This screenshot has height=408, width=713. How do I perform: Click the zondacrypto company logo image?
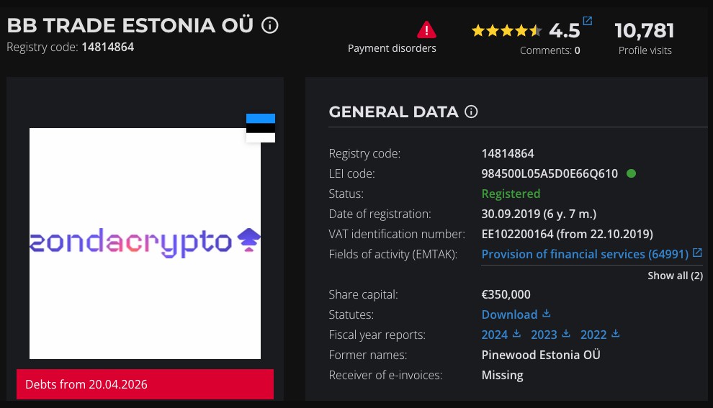[145, 243]
